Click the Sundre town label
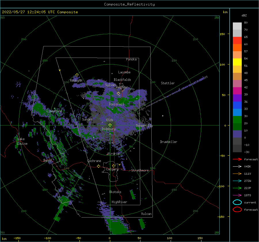The image size is (259, 242). (87, 119)
